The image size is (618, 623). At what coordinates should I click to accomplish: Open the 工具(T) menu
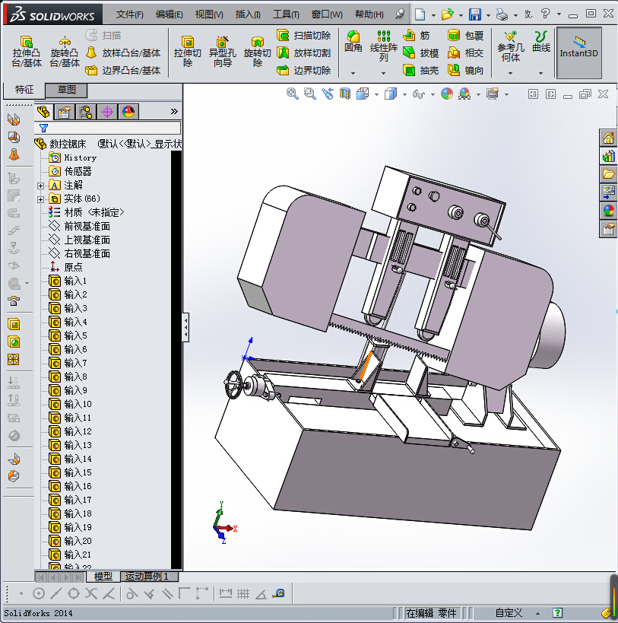(x=286, y=14)
